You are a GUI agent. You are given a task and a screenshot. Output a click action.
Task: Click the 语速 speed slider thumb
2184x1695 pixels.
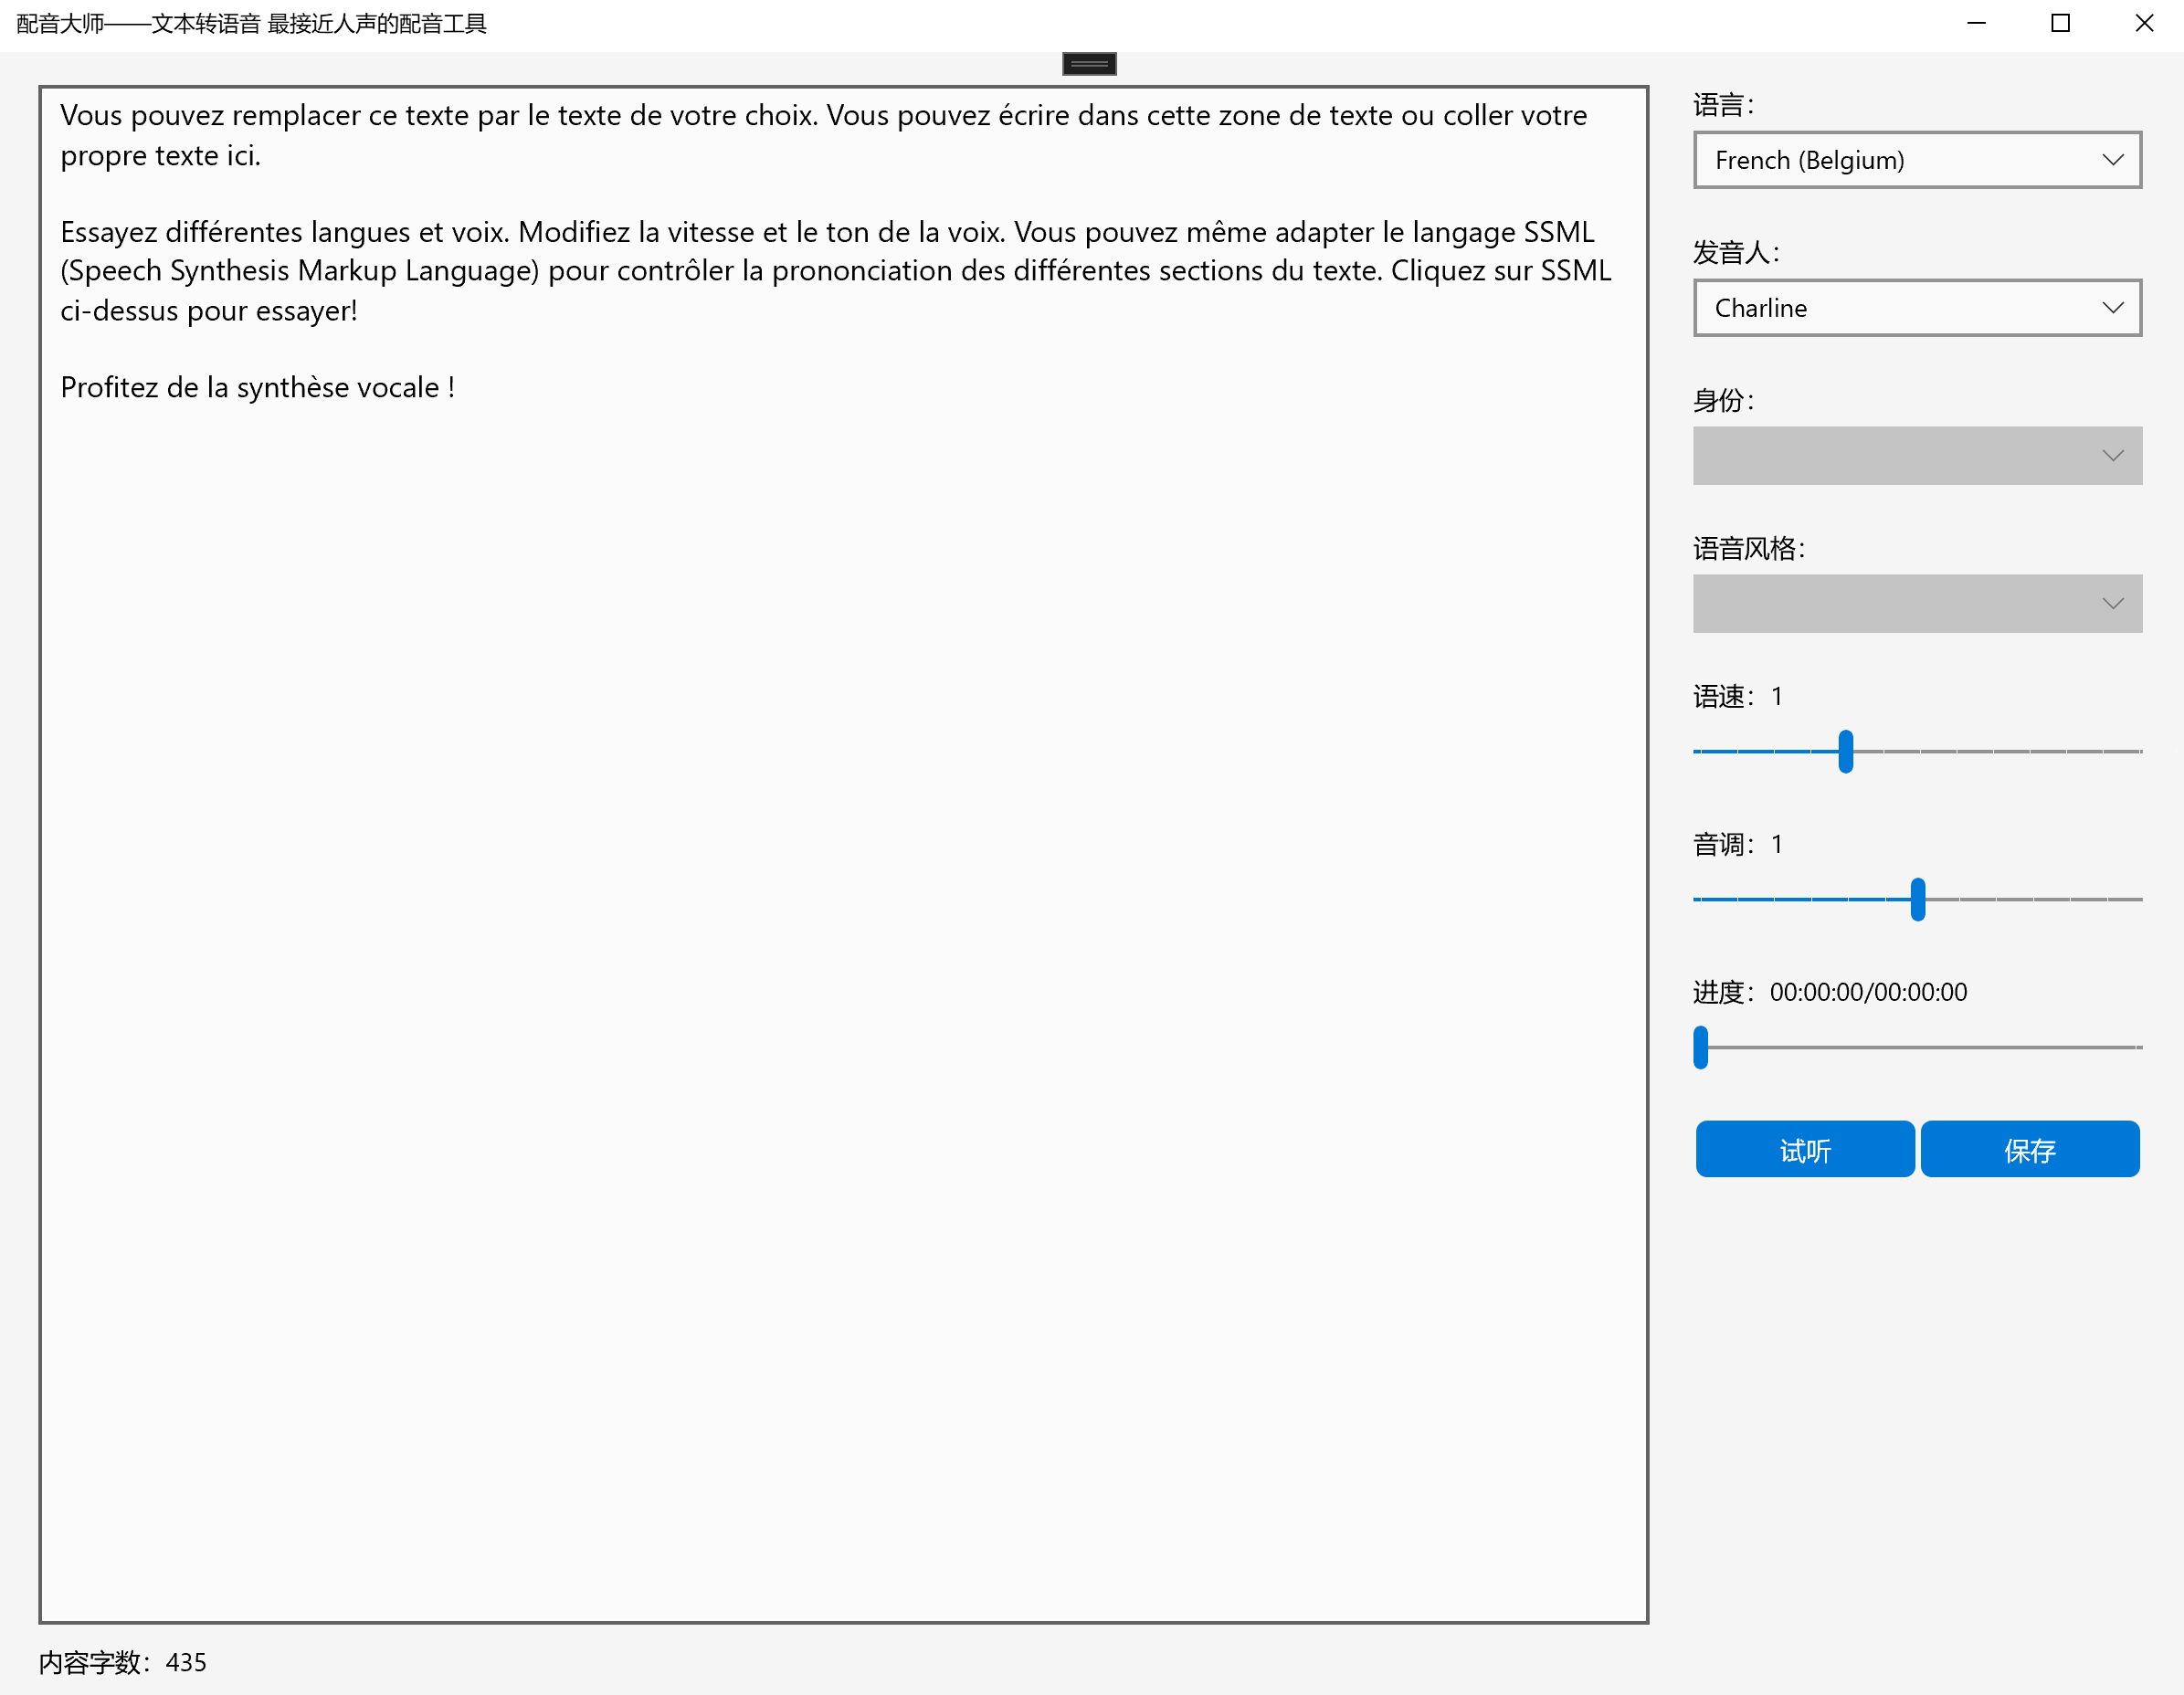tap(1845, 751)
